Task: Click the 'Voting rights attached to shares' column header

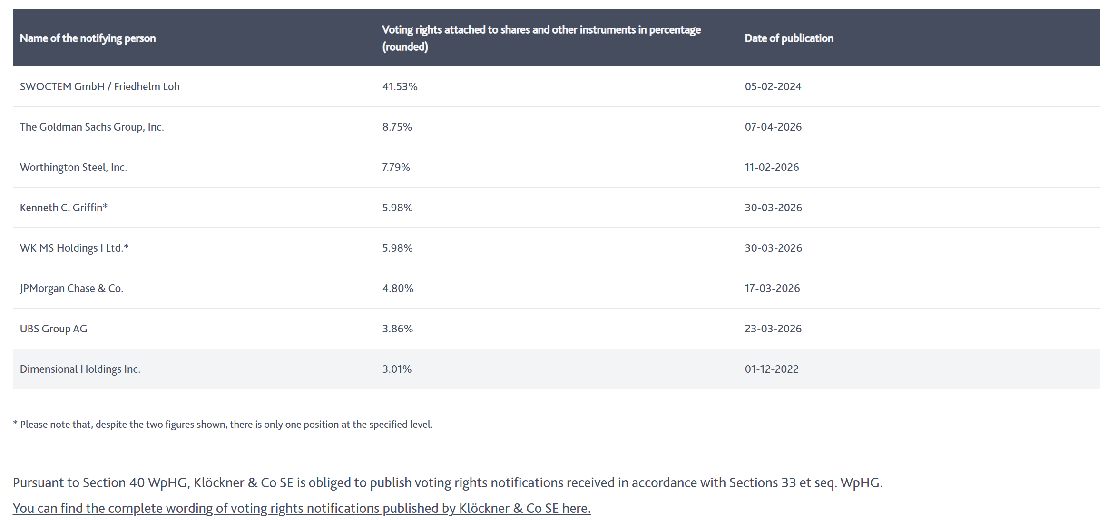Action: pyautogui.click(x=541, y=38)
